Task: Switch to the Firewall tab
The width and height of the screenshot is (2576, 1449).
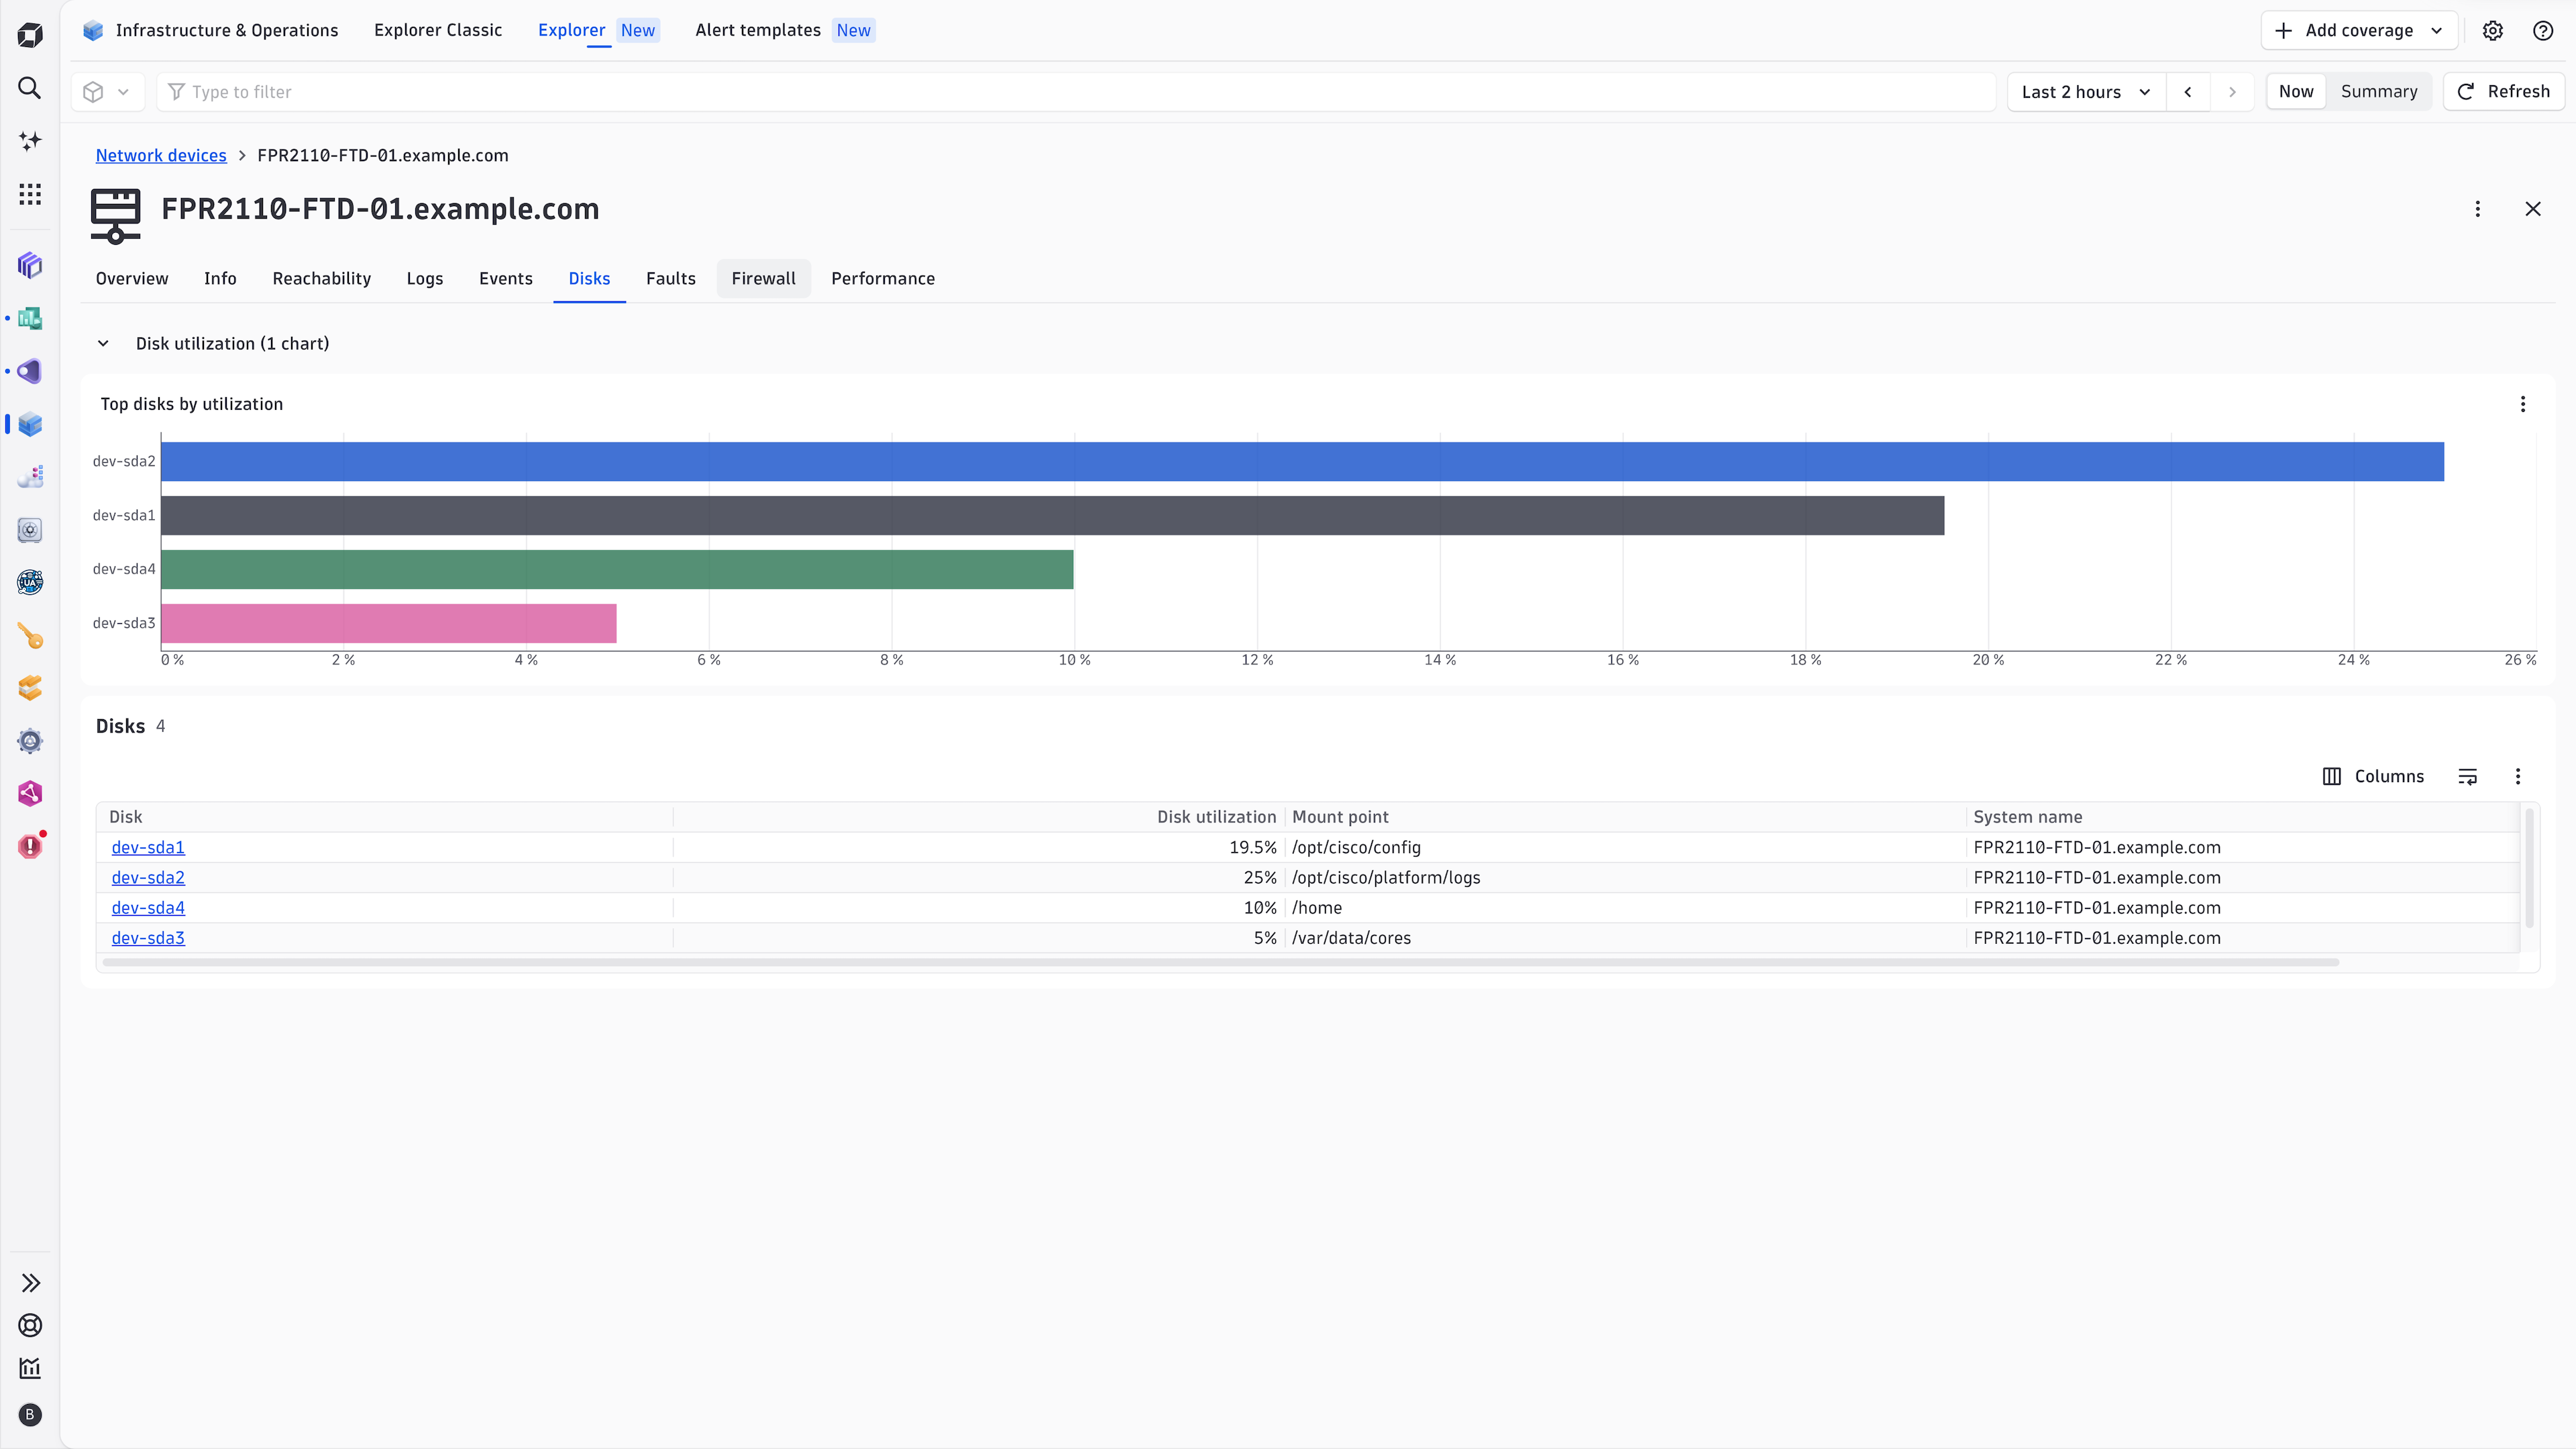Action: pyautogui.click(x=763, y=279)
